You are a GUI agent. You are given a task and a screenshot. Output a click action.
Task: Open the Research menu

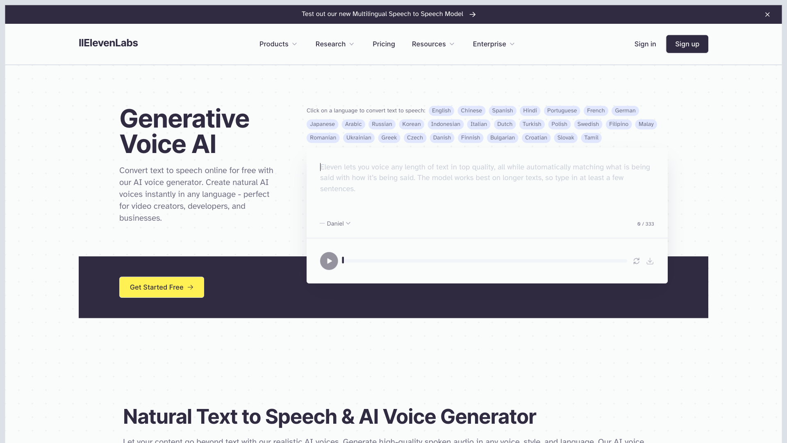[334, 44]
